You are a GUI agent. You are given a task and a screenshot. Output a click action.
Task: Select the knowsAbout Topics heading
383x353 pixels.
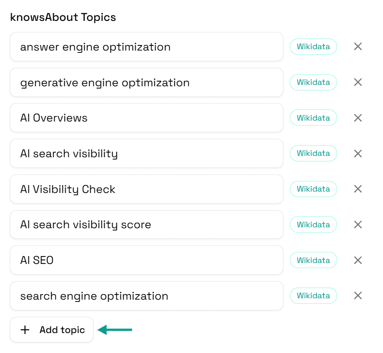[x=63, y=17]
